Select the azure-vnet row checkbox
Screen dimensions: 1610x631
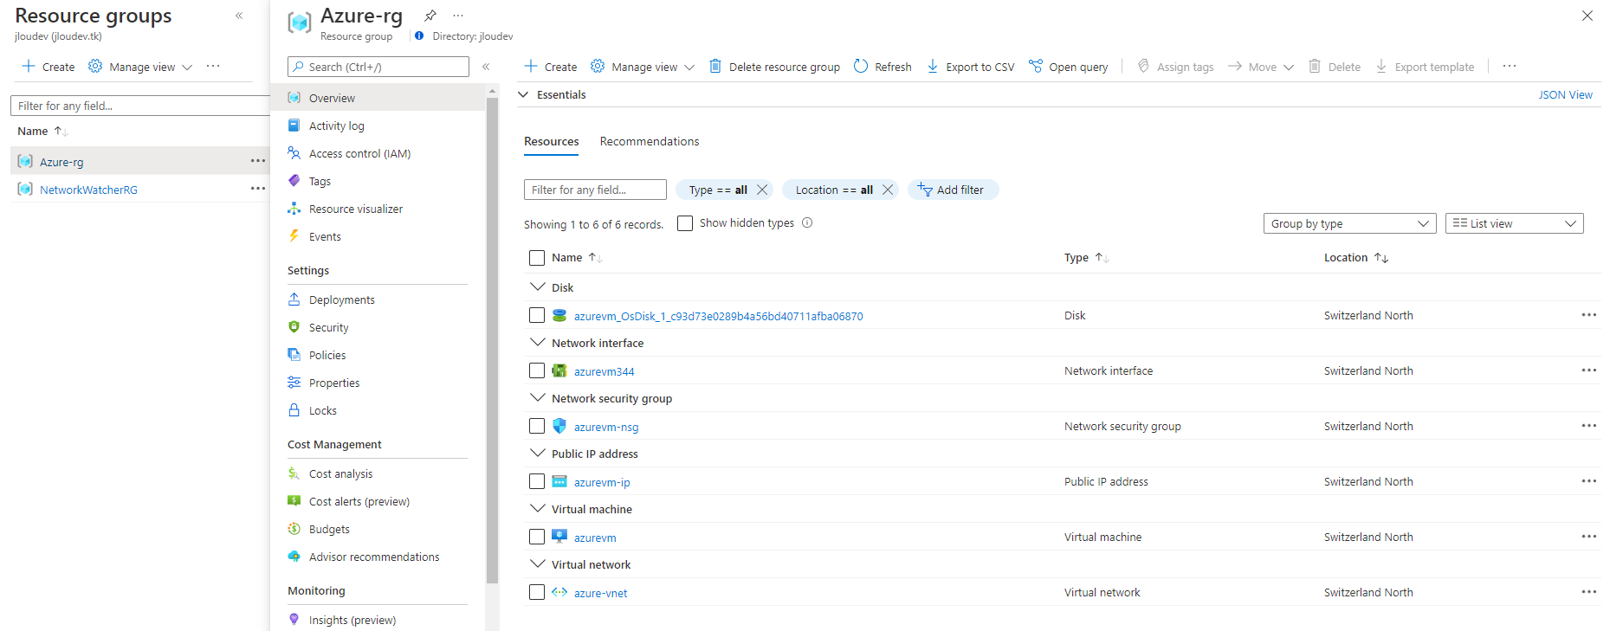(537, 592)
